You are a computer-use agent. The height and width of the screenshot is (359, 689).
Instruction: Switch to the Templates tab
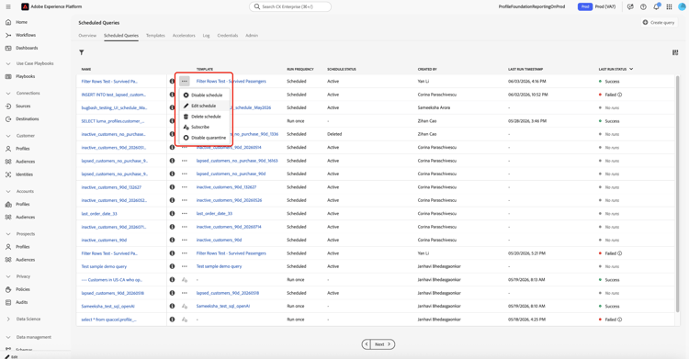155,36
